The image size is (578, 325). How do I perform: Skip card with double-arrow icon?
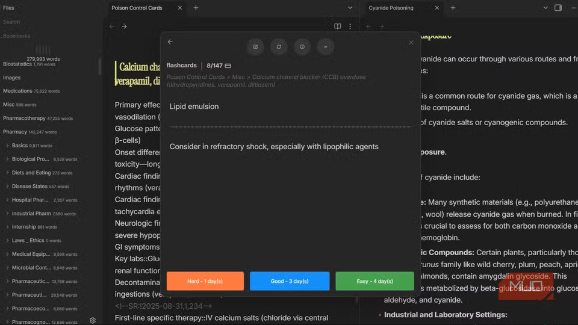click(326, 47)
